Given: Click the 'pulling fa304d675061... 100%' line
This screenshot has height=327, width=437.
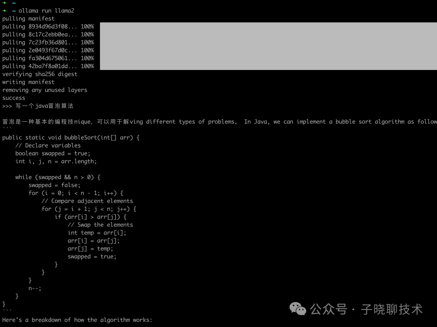Looking at the screenshot, I should (48, 58).
